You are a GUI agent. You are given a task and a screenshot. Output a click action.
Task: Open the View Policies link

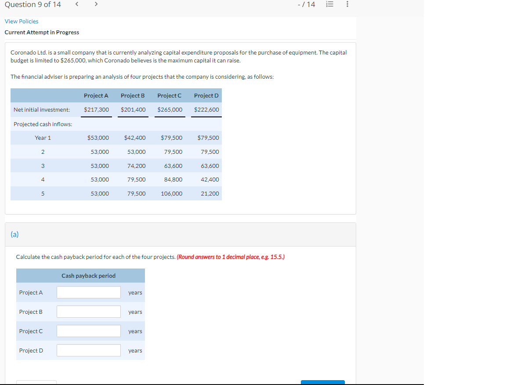pos(22,21)
